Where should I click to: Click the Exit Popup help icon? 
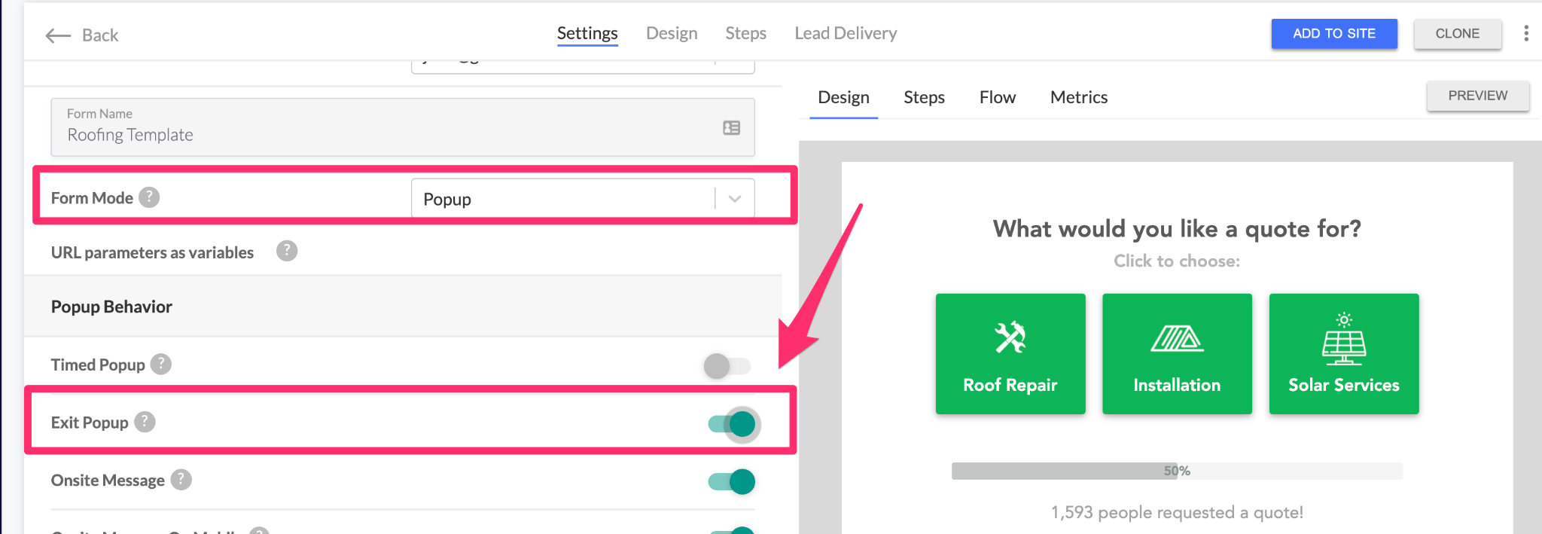pos(145,423)
